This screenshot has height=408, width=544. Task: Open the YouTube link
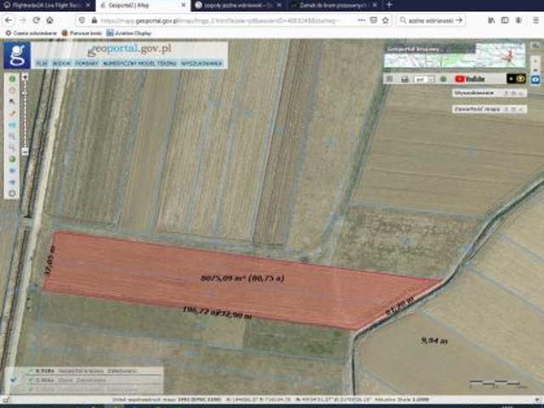click(470, 79)
